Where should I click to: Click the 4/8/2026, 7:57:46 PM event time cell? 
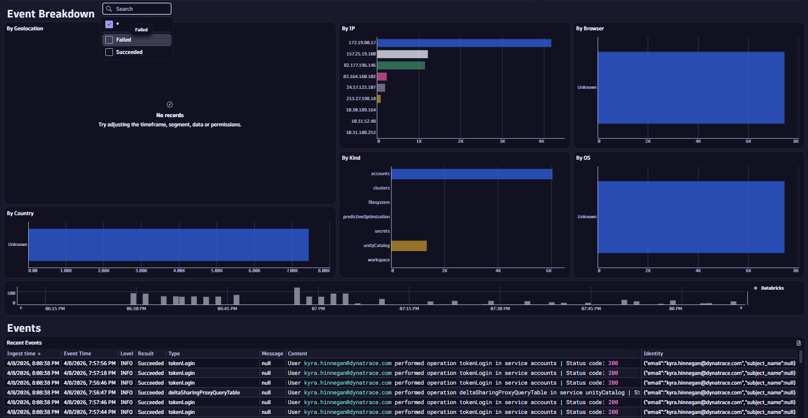89,403
